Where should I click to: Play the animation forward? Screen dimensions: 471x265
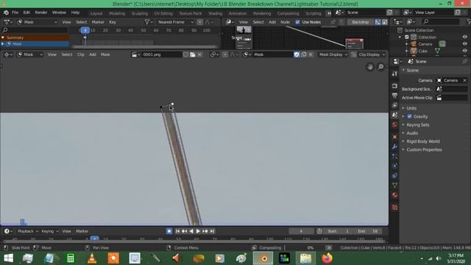coord(198,231)
